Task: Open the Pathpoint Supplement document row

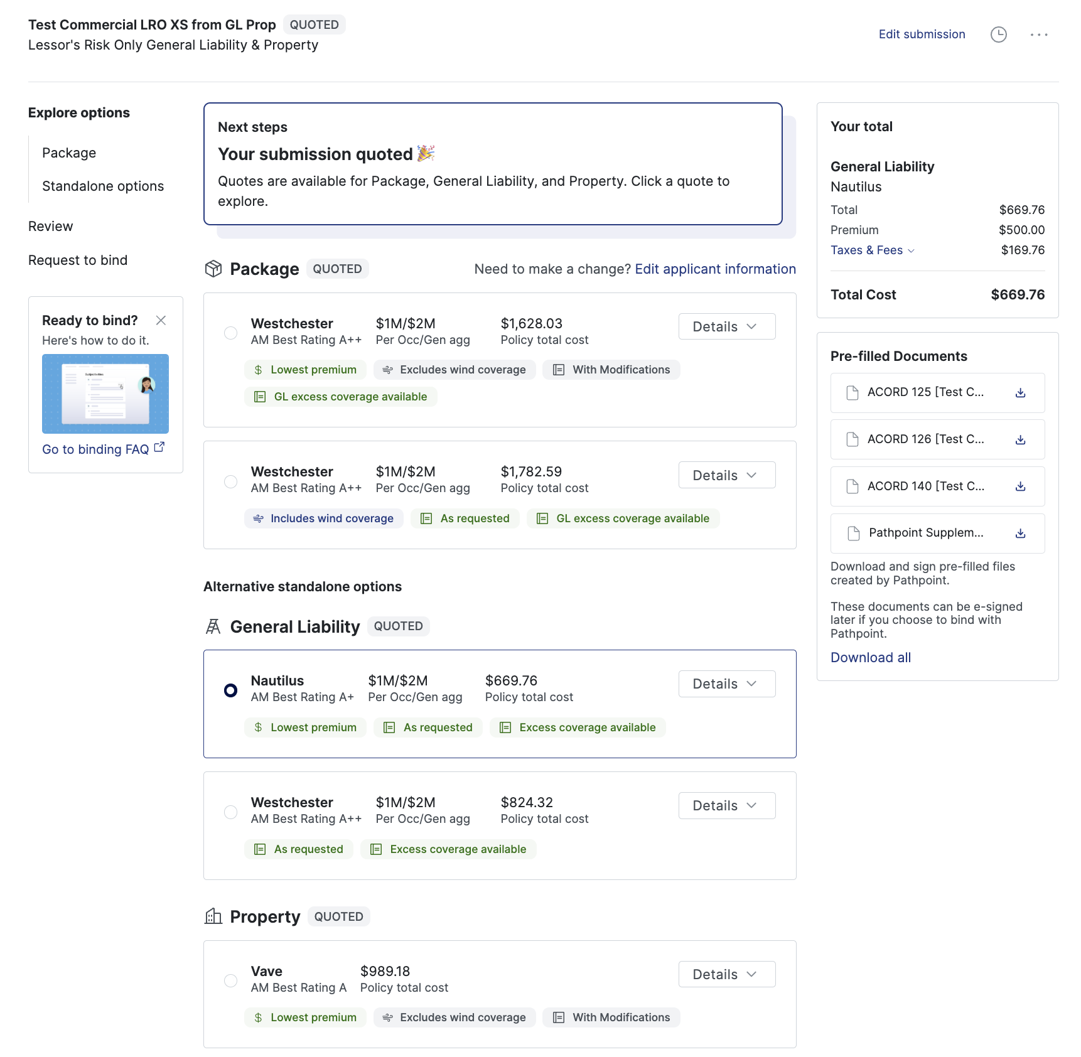Action: [x=938, y=534]
